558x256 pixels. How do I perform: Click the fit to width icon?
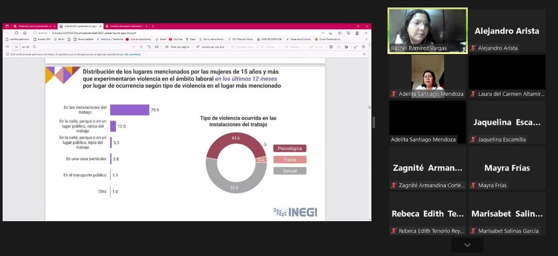(x=156, y=47)
